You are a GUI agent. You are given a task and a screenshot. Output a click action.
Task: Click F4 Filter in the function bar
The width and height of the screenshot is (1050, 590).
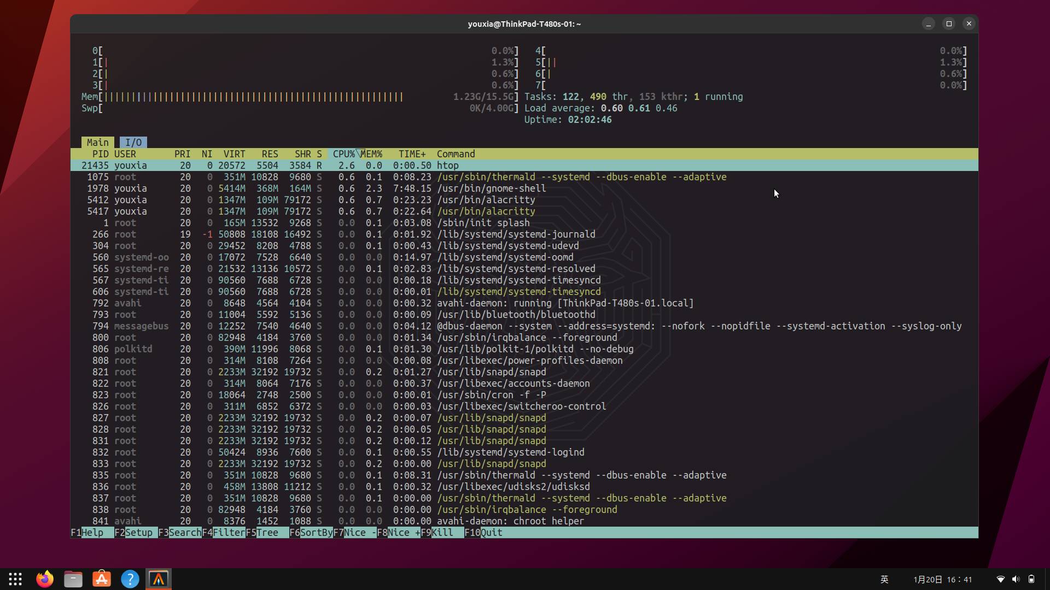tap(224, 533)
